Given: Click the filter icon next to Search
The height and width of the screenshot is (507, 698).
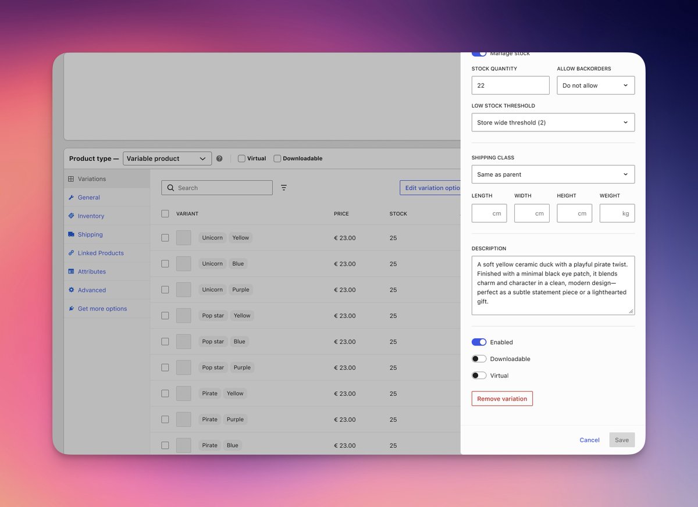Looking at the screenshot, I should point(284,188).
